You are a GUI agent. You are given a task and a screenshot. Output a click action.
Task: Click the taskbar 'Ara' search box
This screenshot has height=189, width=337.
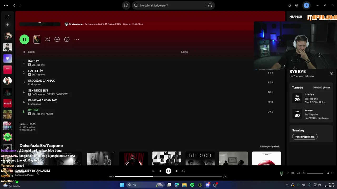(145, 185)
